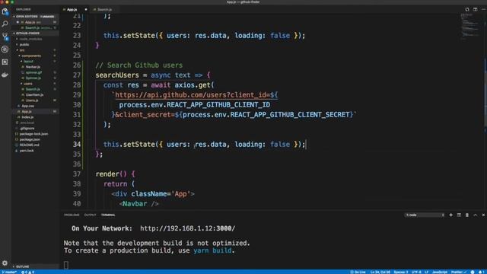Image resolution: width=487 pixels, height=274 pixels.
Task: Click the feedback smiley in the status bar
Action: pos(473,272)
